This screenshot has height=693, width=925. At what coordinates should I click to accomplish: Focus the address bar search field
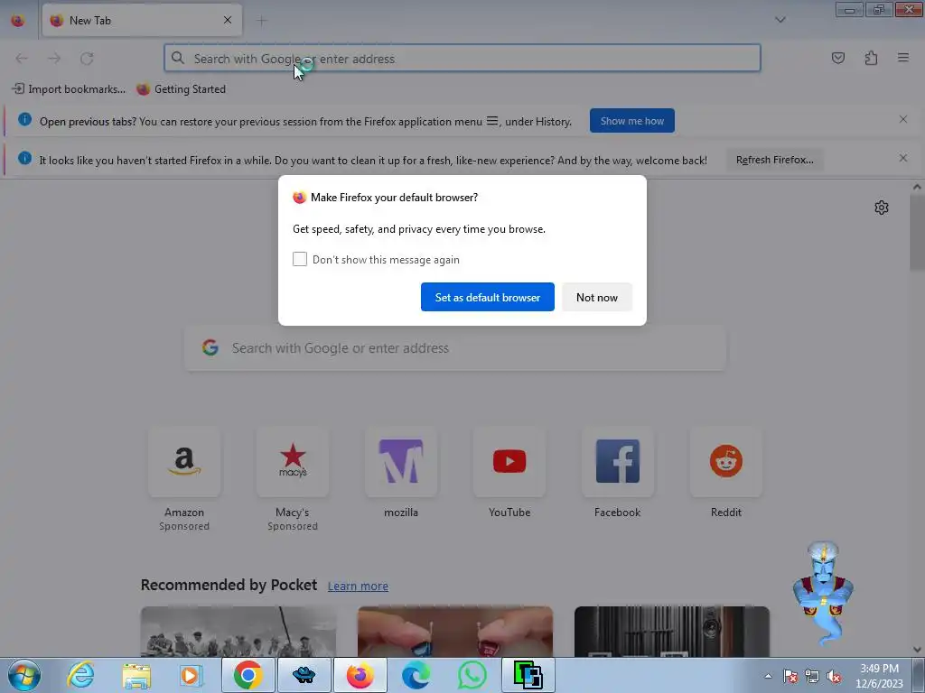point(462,59)
